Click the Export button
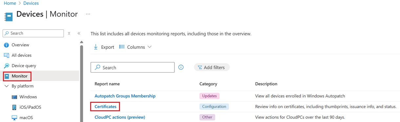Image resolution: width=400 pixels, height=122 pixels. [x=104, y=47]
